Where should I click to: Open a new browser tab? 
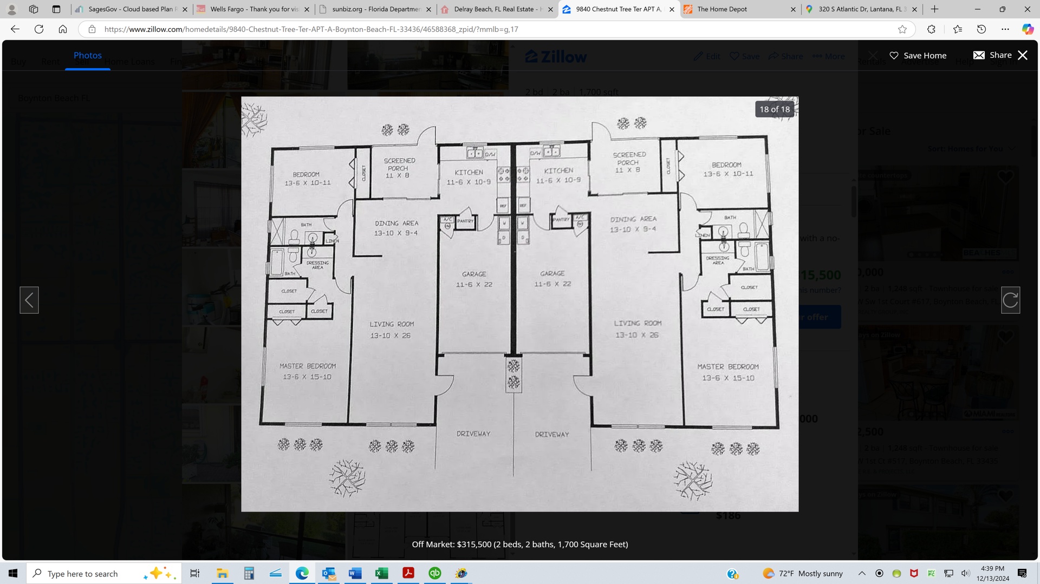[x=935, y=9]
